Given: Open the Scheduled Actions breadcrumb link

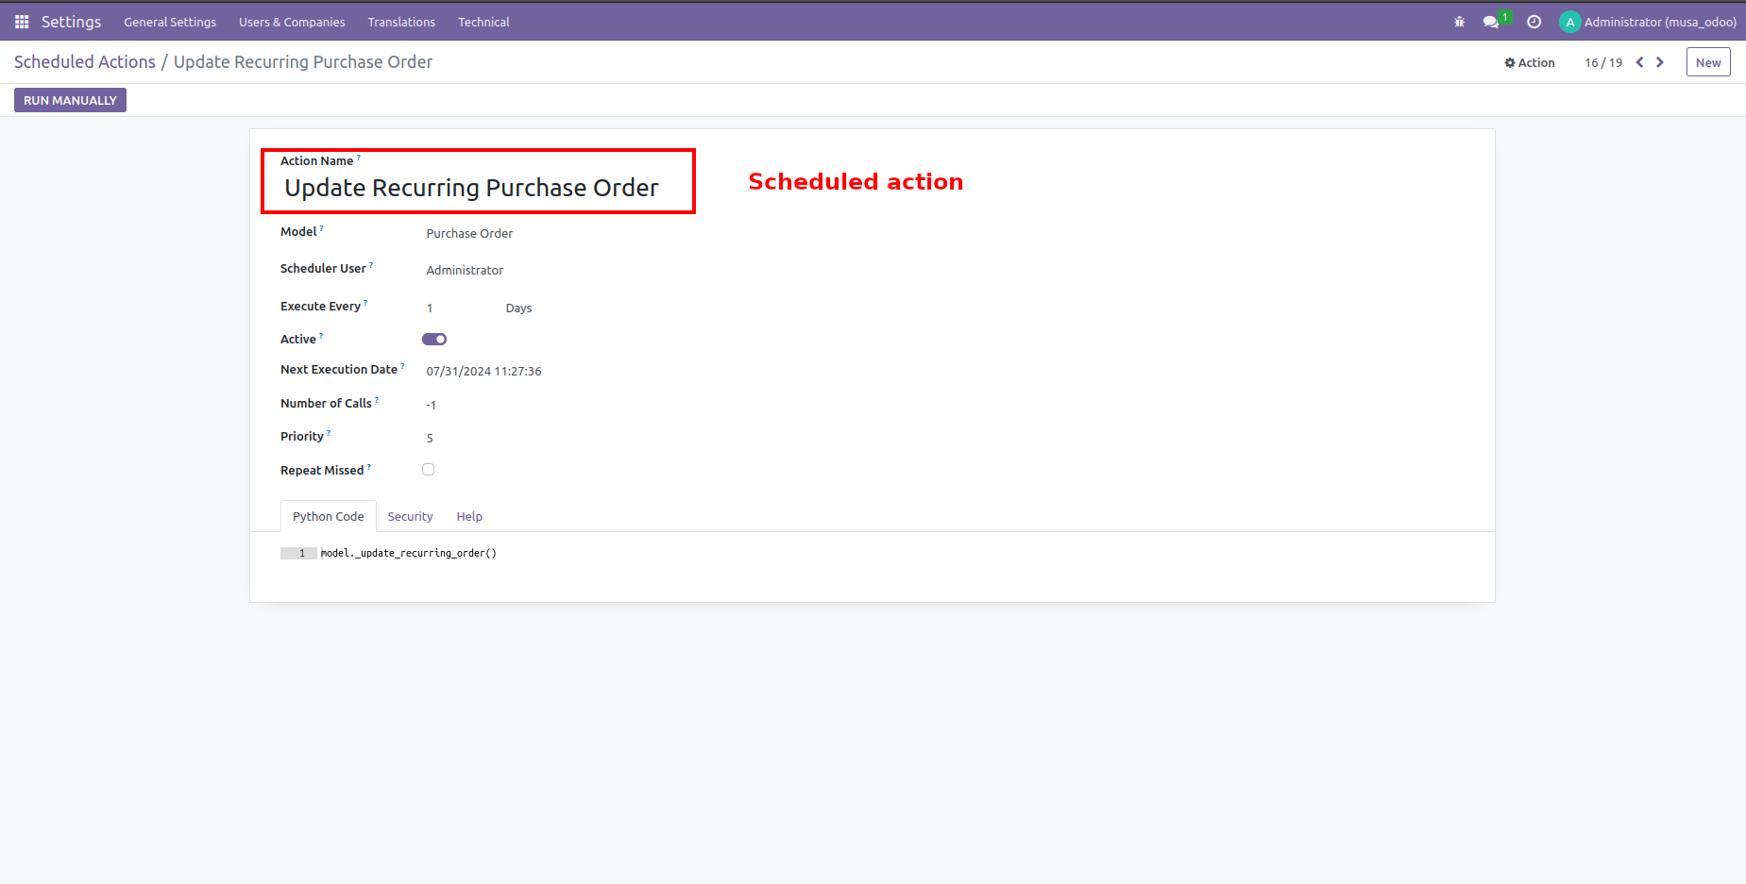Looking at the screenshot, I should click(85, 61).
